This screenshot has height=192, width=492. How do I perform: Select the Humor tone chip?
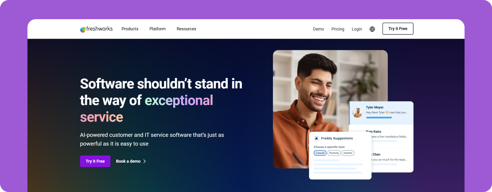(x=348, y=153)
